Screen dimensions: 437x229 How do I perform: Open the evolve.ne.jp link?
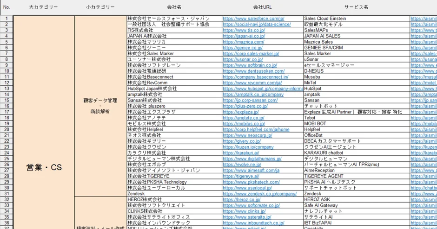242,165
